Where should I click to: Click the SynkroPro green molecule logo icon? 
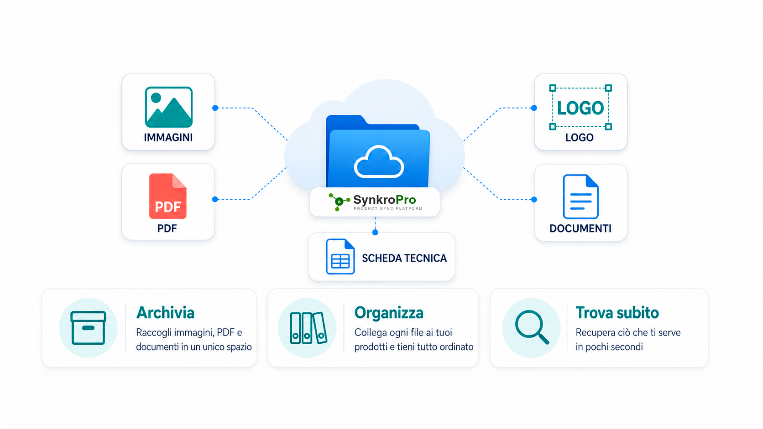339,202
